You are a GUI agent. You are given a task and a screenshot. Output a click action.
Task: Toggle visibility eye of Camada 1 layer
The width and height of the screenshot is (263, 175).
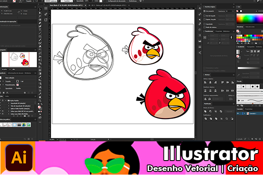tap(238, 113)
